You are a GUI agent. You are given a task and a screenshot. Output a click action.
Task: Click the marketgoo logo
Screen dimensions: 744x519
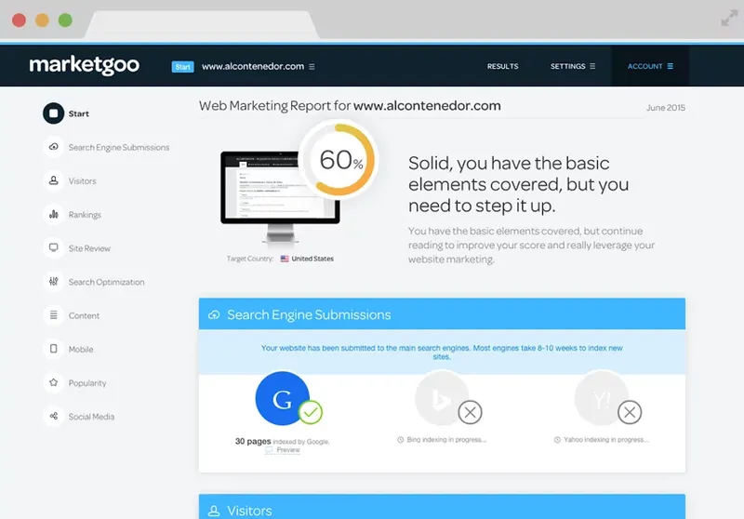tap(85, 65)
